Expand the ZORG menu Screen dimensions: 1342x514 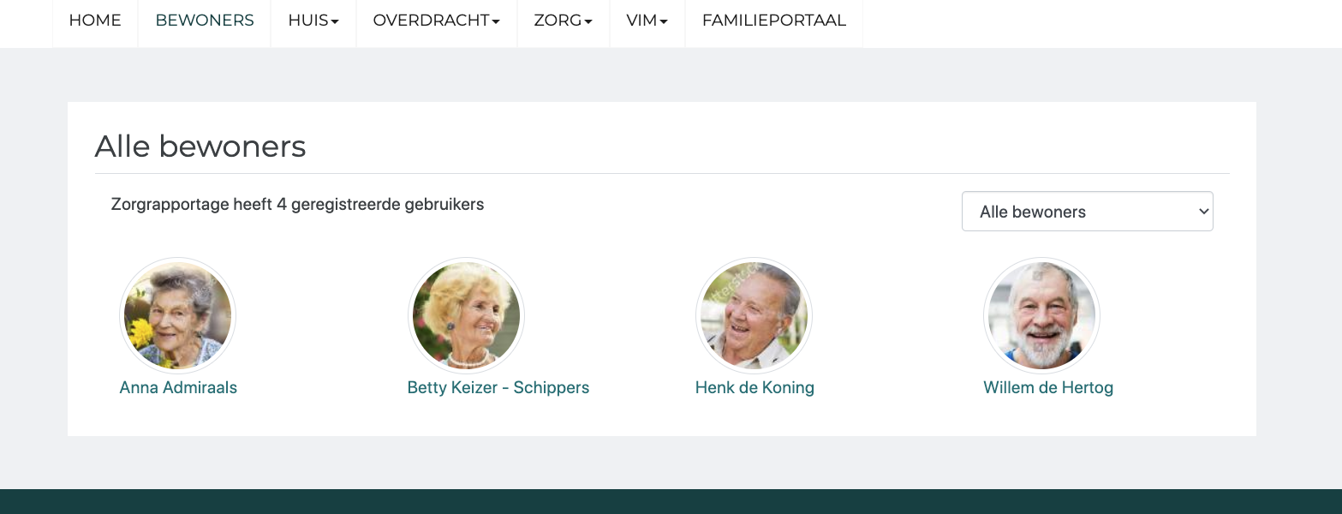(x=564, y=21)
